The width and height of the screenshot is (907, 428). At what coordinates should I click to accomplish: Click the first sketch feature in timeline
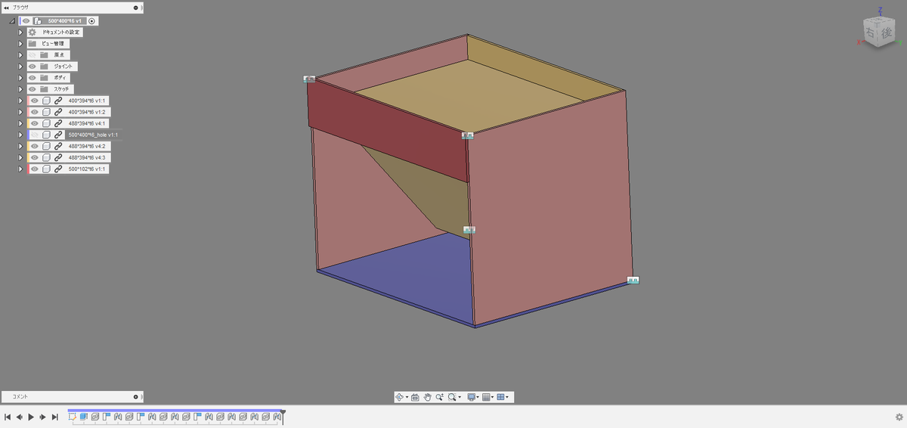tap(73, 417)
